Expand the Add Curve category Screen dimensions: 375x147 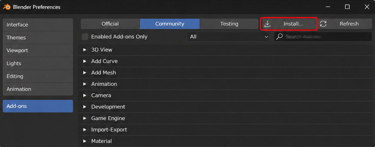coord(85,61)
